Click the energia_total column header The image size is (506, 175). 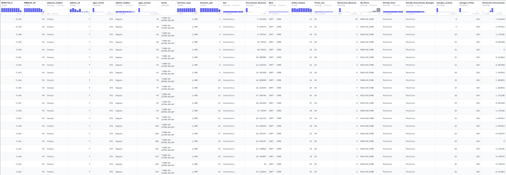[x=468, y=3]
